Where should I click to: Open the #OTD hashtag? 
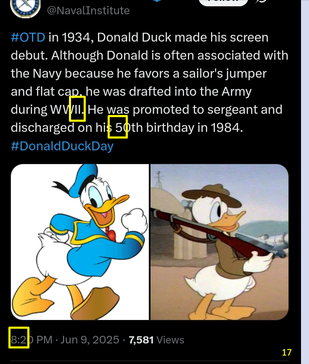[x=28, y=37]
